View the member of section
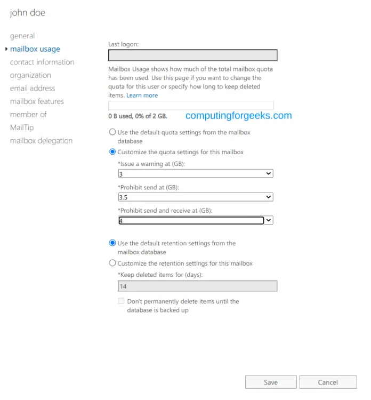 tap(28, 114)
